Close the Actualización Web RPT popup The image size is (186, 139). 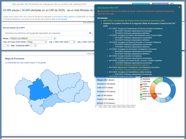point(179,7)
